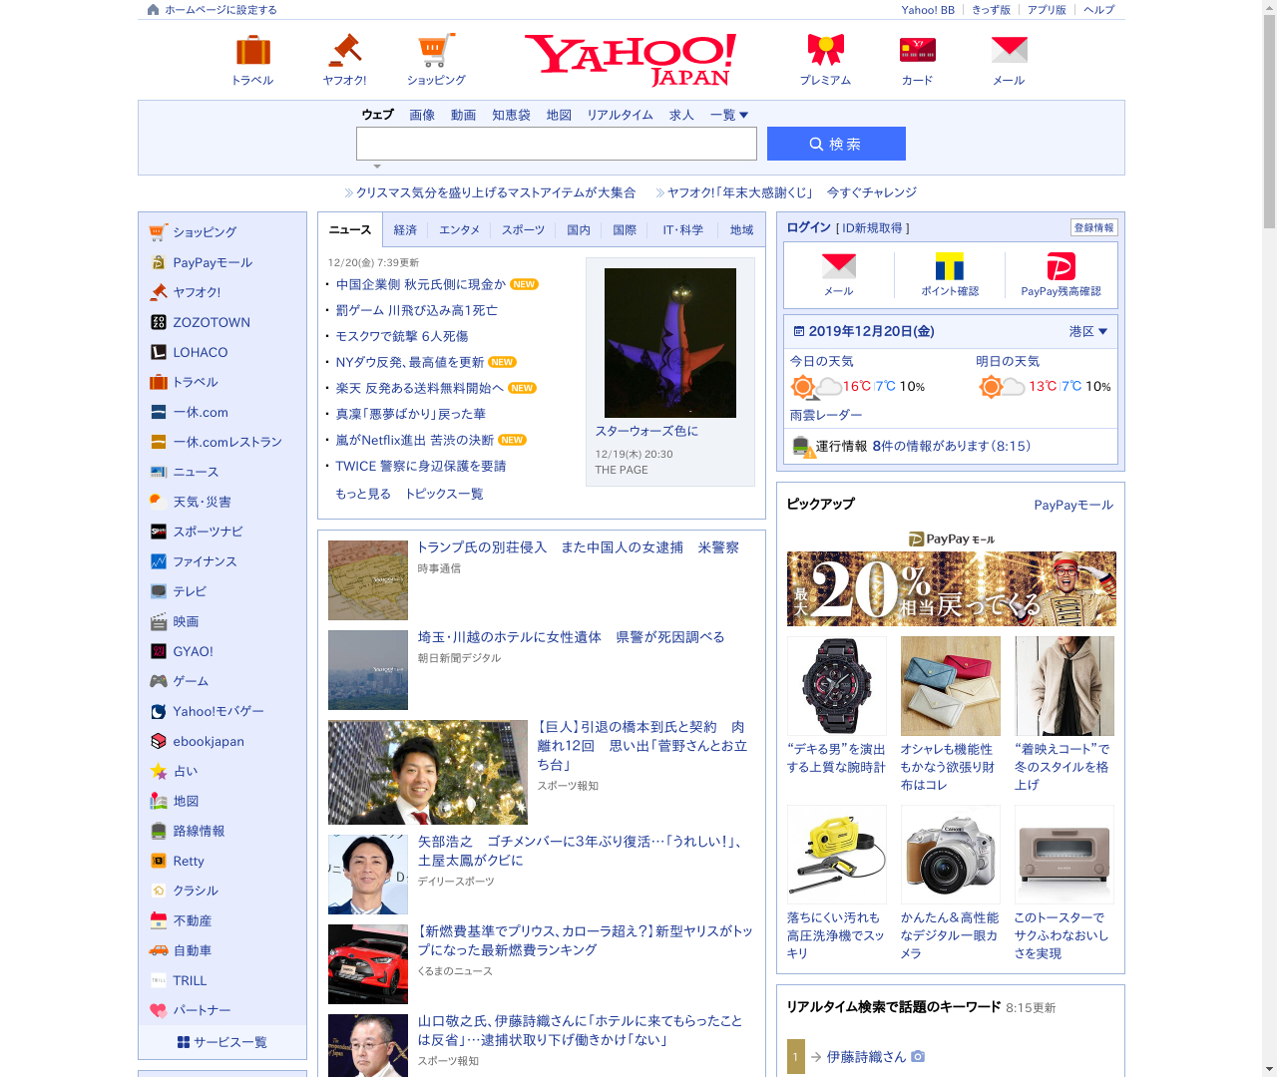Click the PayPay残高確認 icon

coord(1061,266)
